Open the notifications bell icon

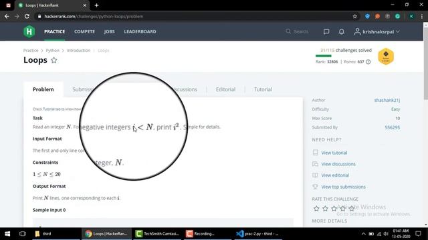point(341,32)
